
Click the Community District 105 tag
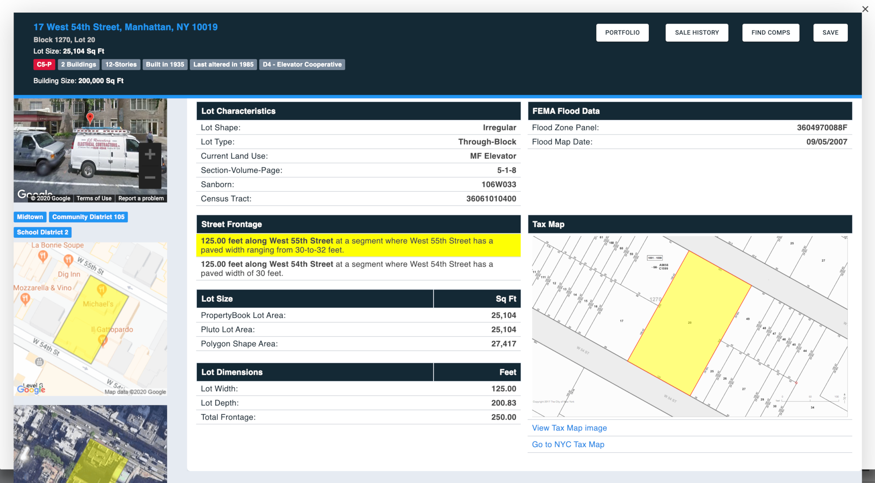coord(88,216)
